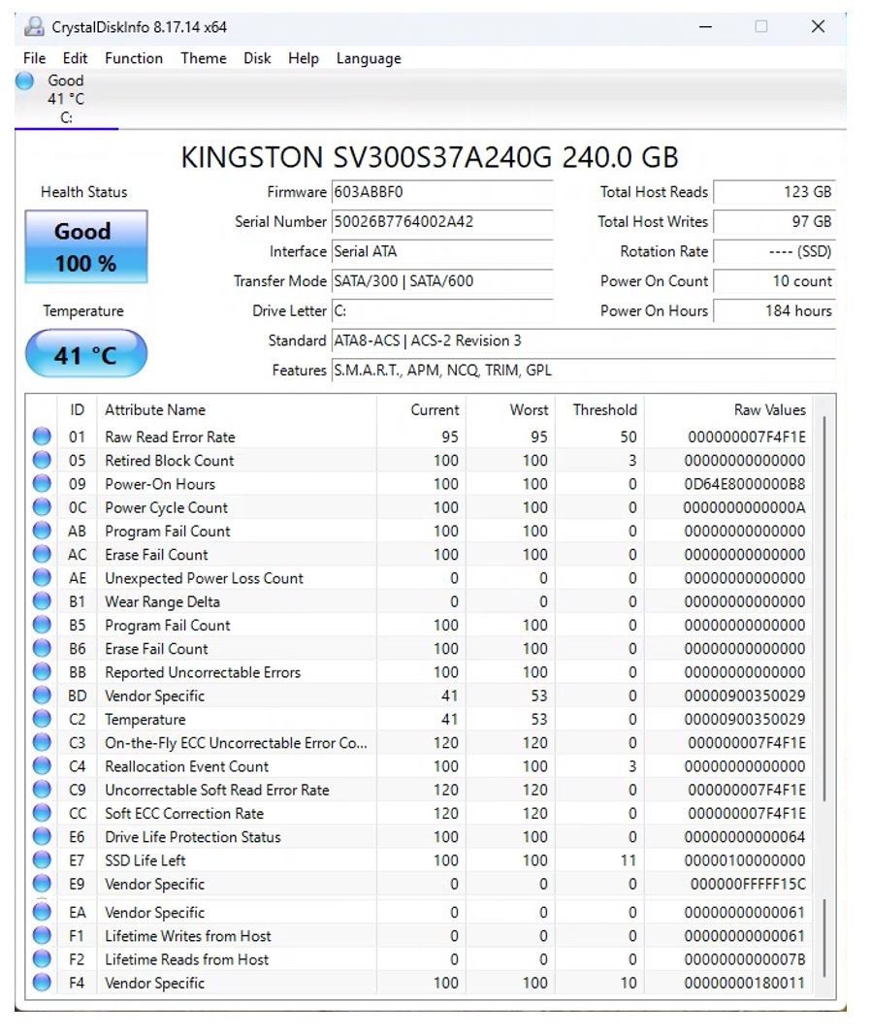Screen dimensions: 871x1036
Task: Click the drive title KINGSTON SV300S37A240G 240.0 GB
Action: coord(430,157)
